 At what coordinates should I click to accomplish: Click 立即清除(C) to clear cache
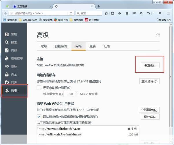click(x=149, y=81)
